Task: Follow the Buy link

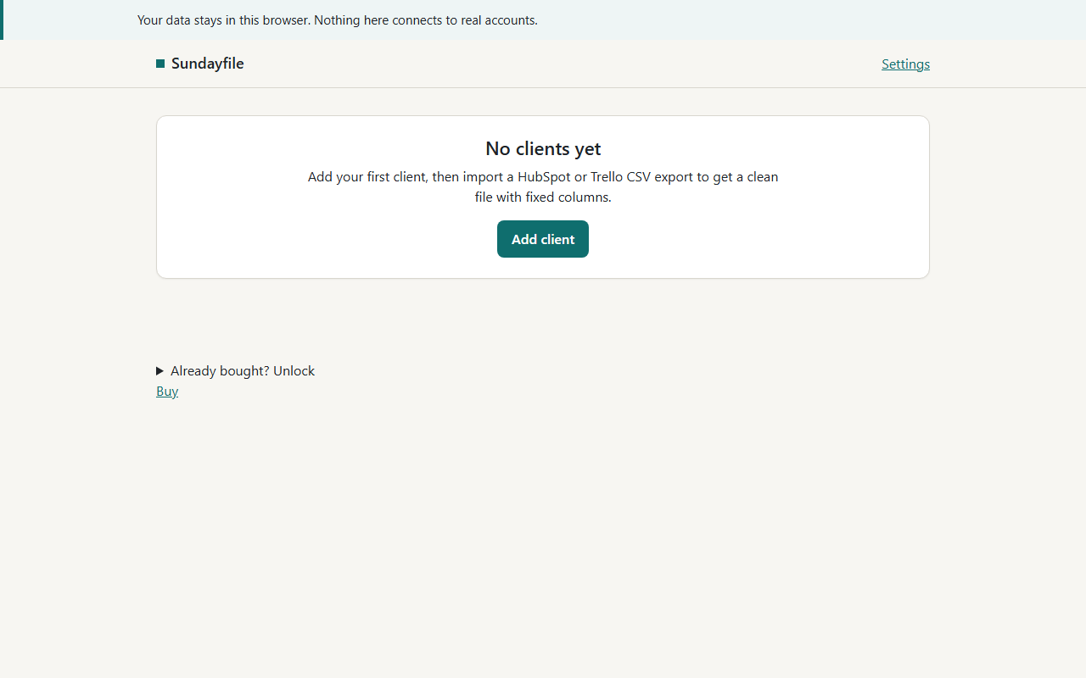Action: 167,391
